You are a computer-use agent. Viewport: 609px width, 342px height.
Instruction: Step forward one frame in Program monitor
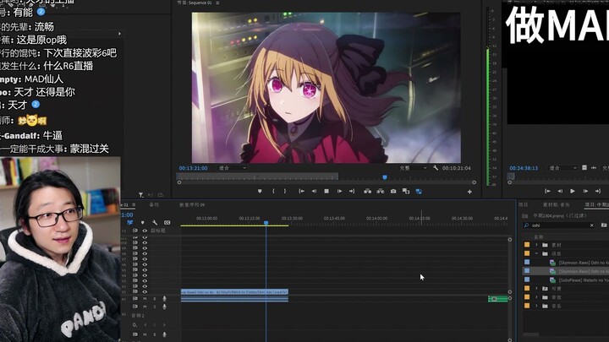[339, 191]
